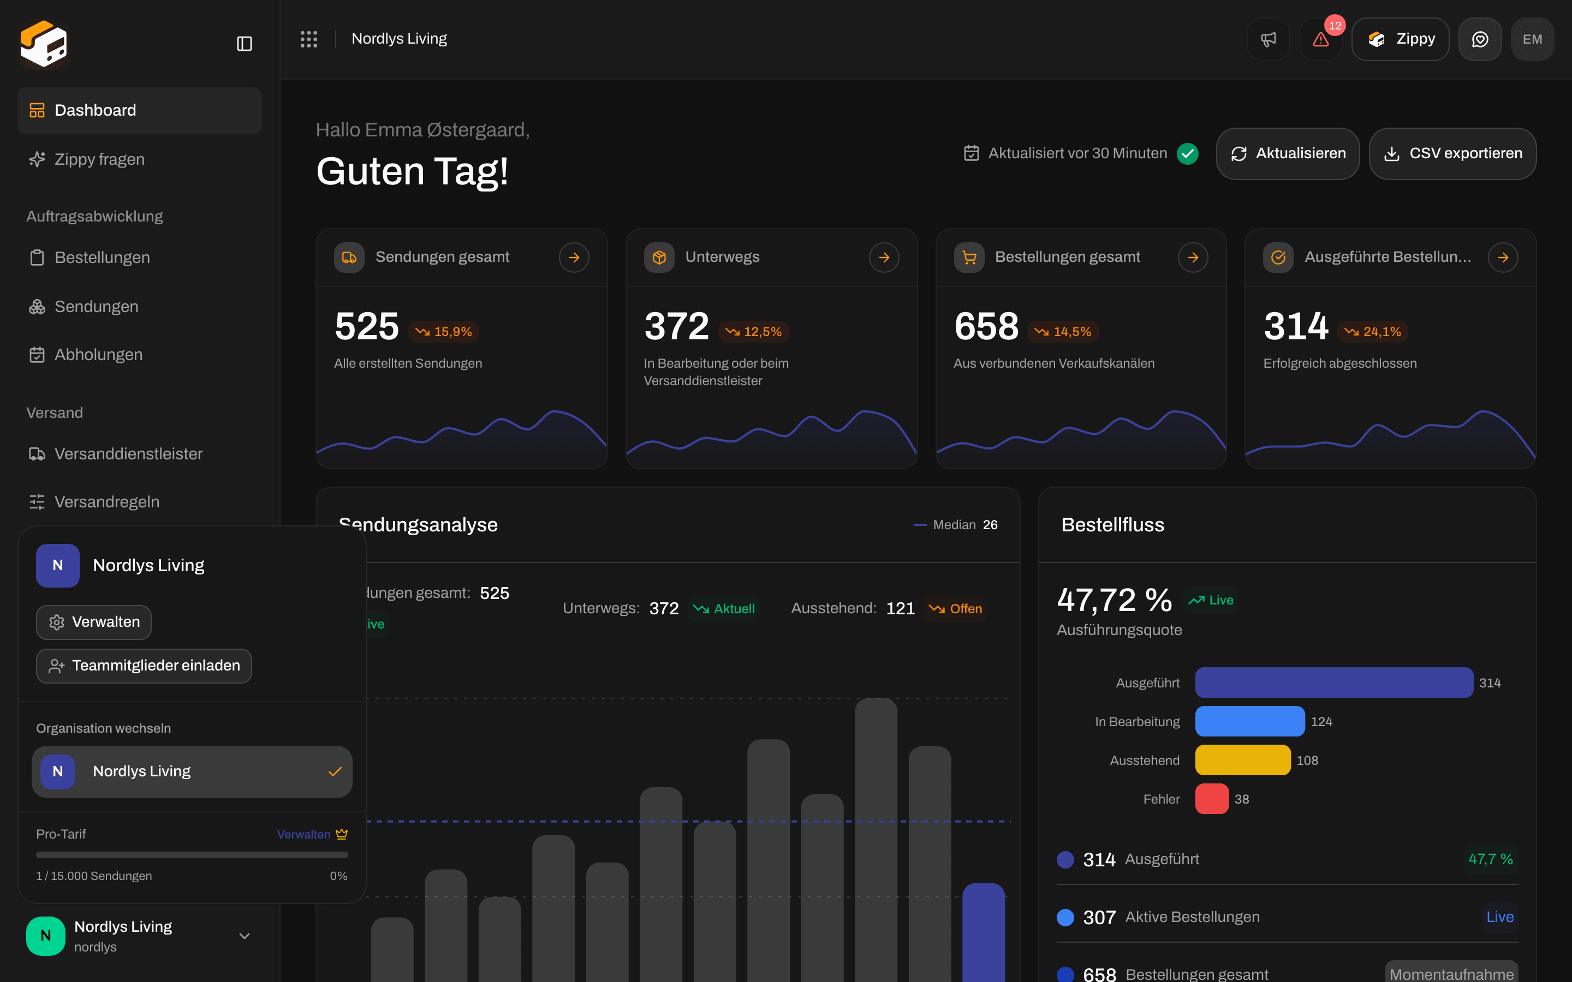Click the blue Ausgeführt bar showing 314
This screenshot has height=982, width=1572.
point(1333,682)
